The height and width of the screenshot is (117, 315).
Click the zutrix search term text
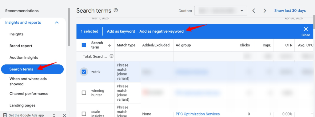[x=96, y=72]
